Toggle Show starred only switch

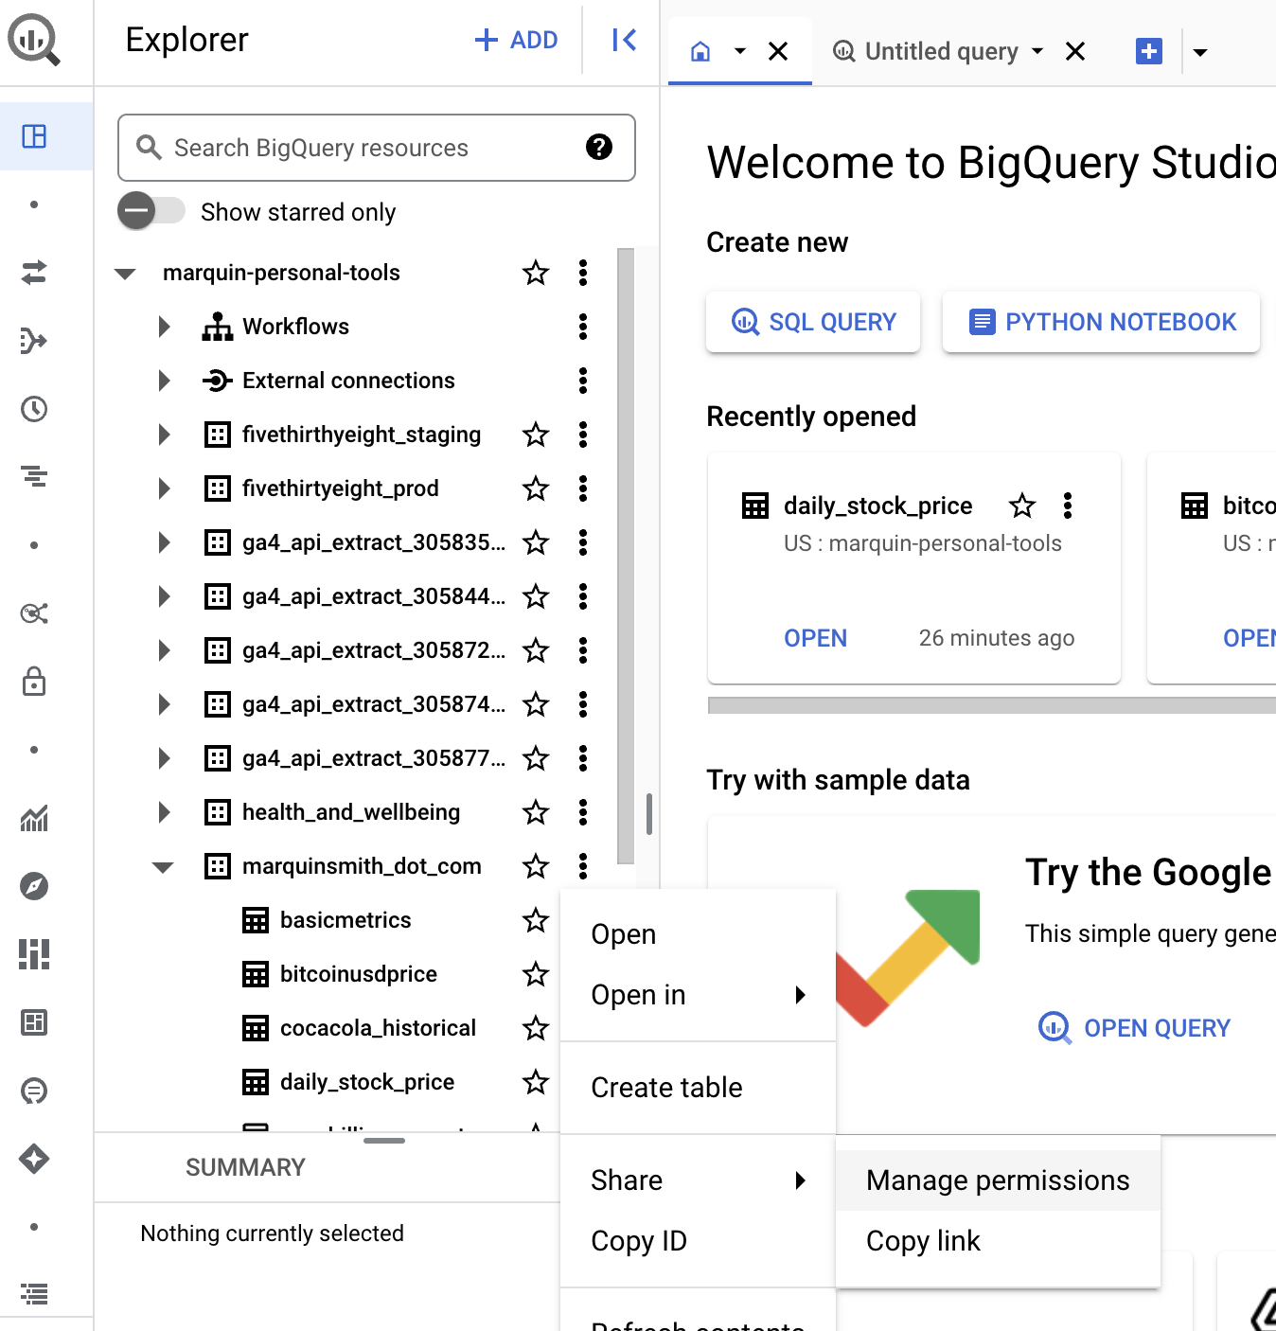tap(151, 211)
